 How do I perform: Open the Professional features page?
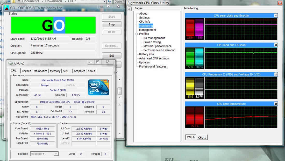click(153, 66)
